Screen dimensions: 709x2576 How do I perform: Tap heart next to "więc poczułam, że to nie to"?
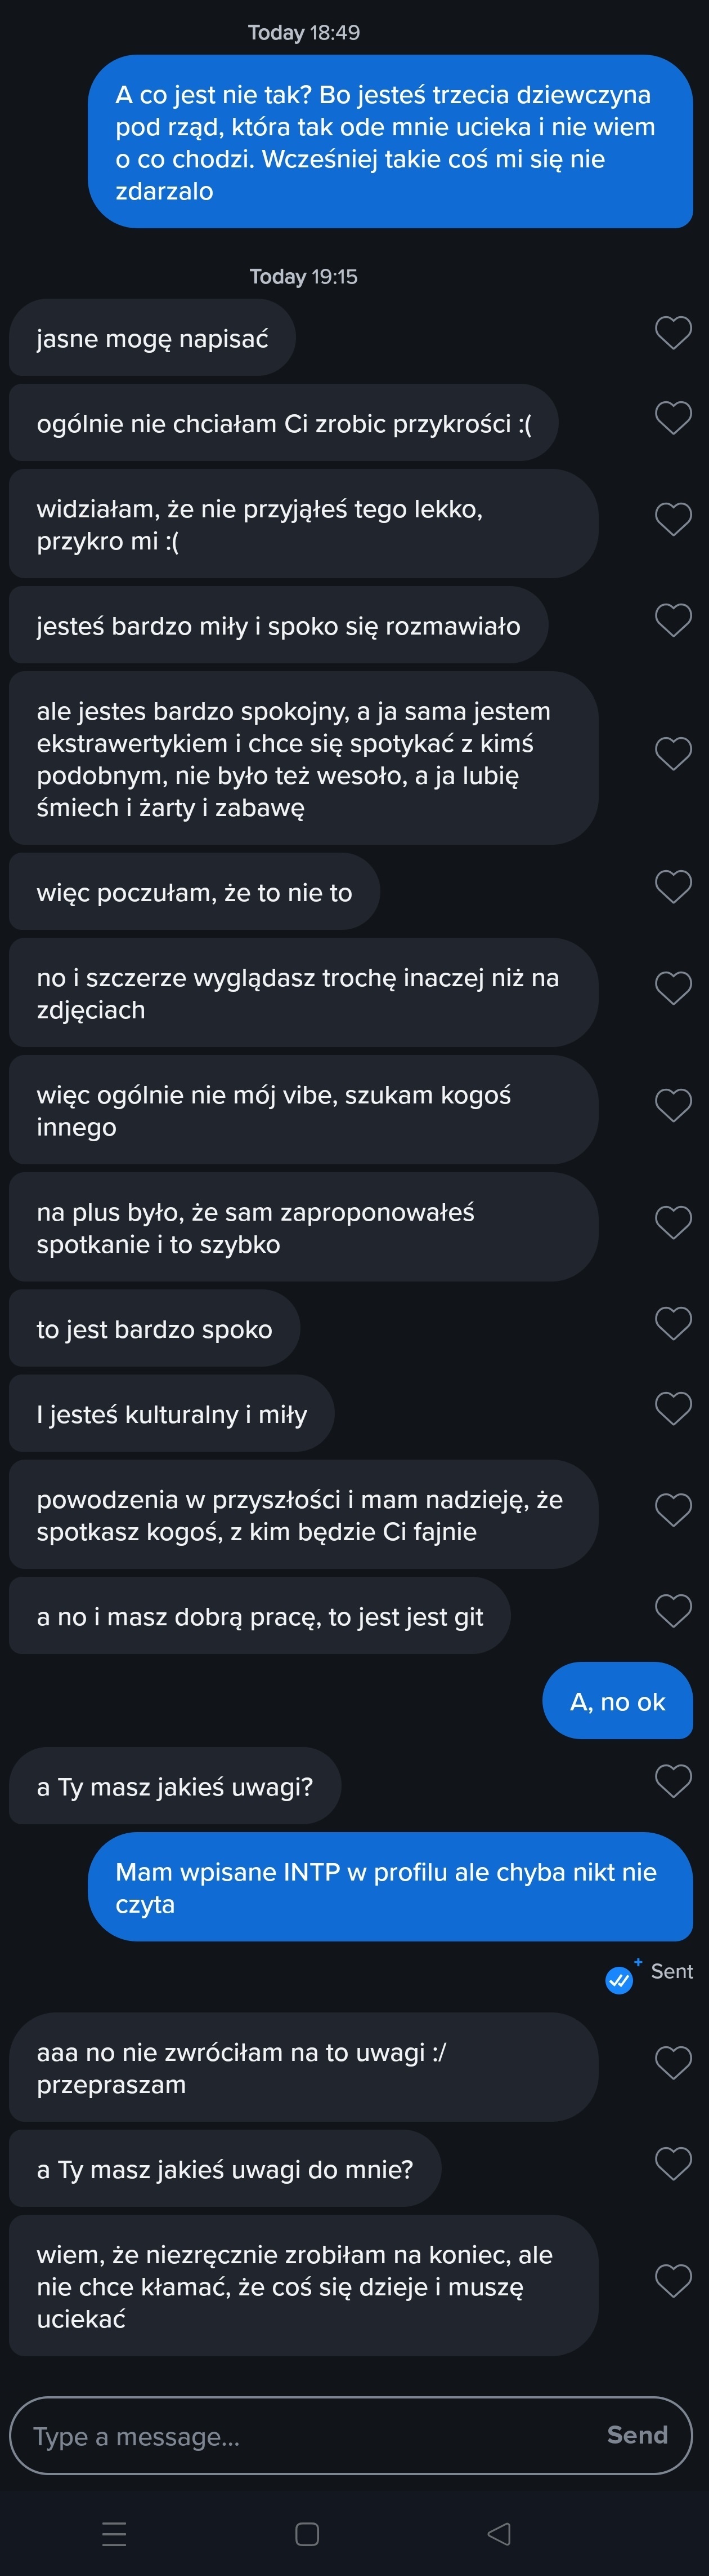(x=673, y=887)
